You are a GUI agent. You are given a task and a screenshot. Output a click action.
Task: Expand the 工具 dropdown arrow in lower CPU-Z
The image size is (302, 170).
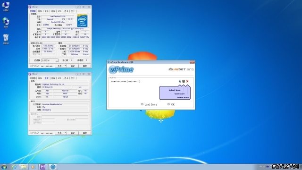coord(66,133)
